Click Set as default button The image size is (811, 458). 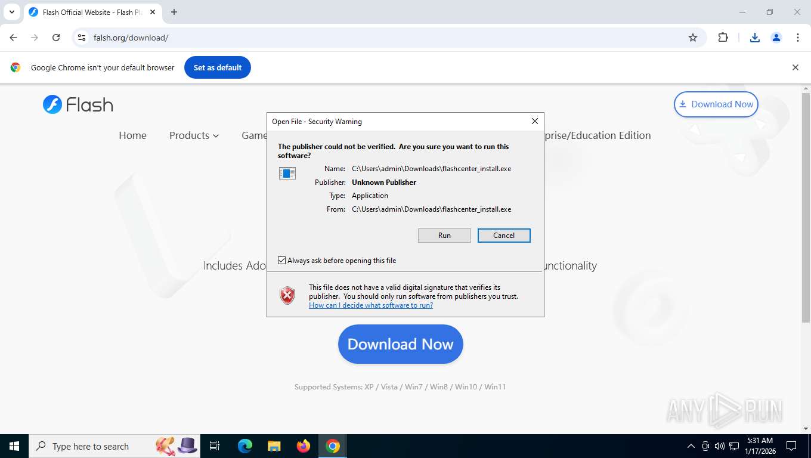point(218,67)
